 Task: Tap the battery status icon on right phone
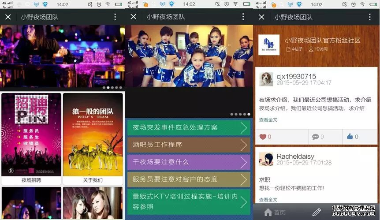point(373,4)
